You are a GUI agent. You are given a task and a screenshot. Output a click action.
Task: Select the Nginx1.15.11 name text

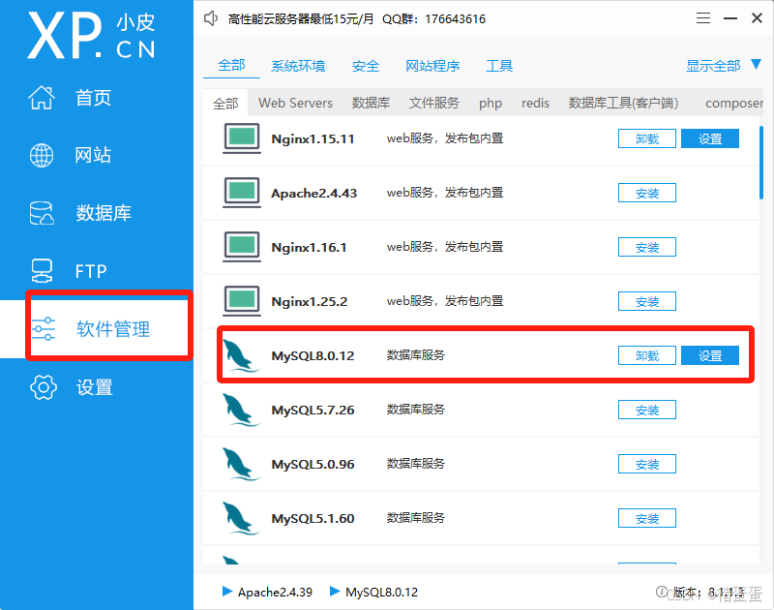[x=313, y=138]
